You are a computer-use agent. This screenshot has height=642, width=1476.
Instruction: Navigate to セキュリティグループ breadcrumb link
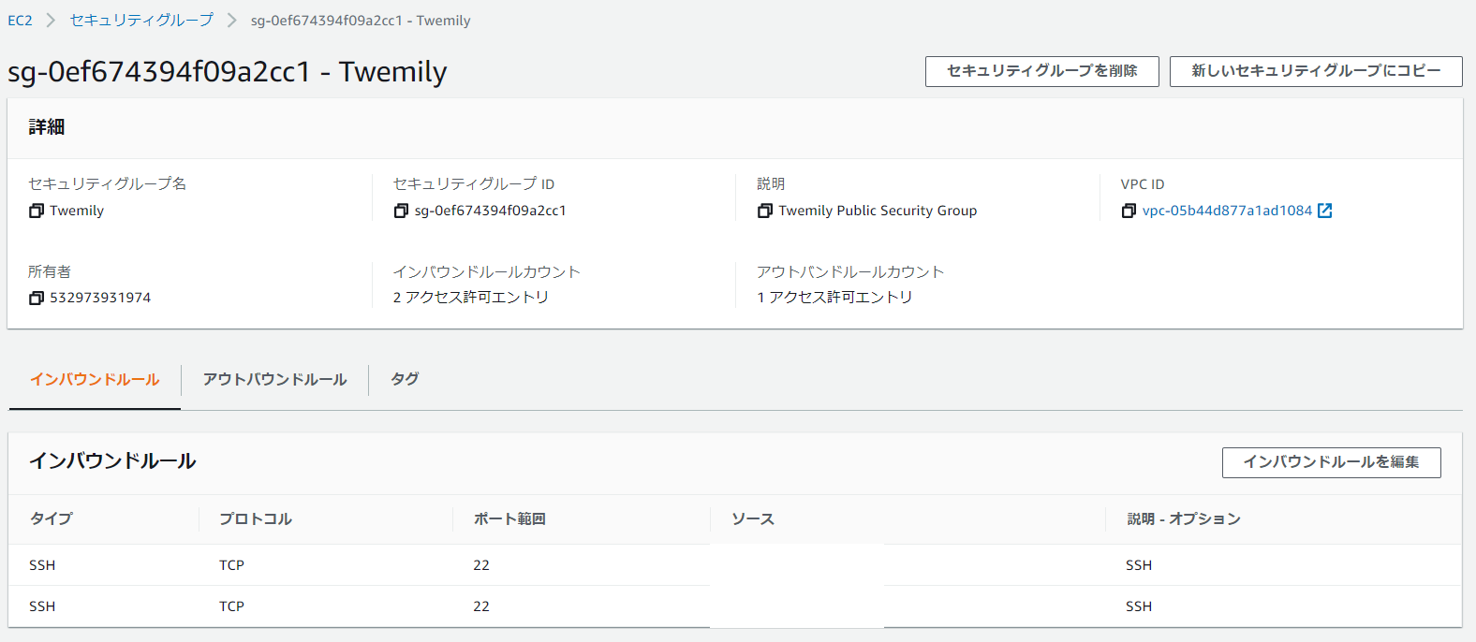point(141,21)
